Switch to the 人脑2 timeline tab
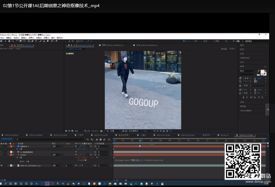Screen dimensions: 275x187 pyautogui.click(x=143, y=135)
